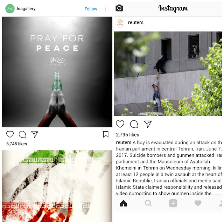Like the kiagallery Pray for Peace post
Screen dimensions: 224x224
pos(10,134)
